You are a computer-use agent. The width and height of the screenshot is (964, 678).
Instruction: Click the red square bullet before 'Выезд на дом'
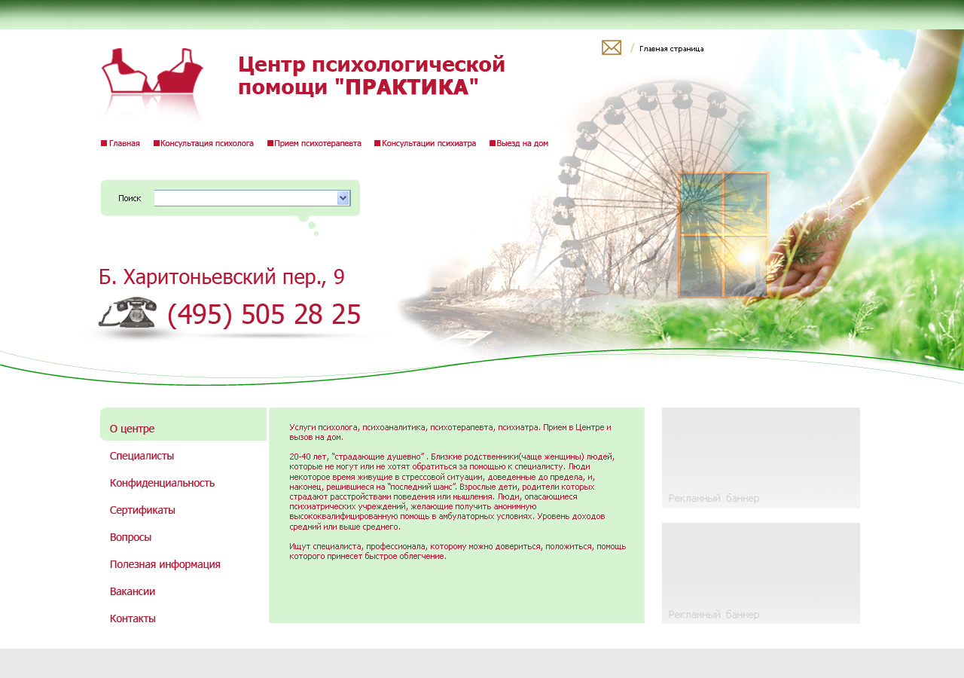tap(491, 142)
